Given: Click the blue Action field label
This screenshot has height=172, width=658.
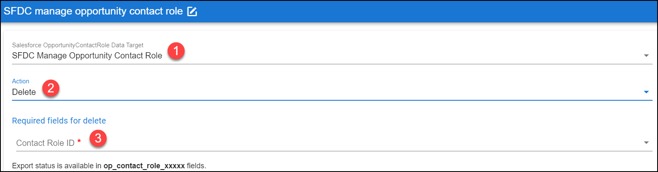Looking at the screenshot, I should click(21, 81).
